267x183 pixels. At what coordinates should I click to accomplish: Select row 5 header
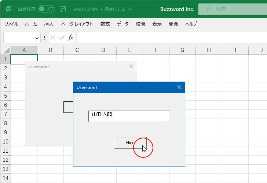coord(6,96)
